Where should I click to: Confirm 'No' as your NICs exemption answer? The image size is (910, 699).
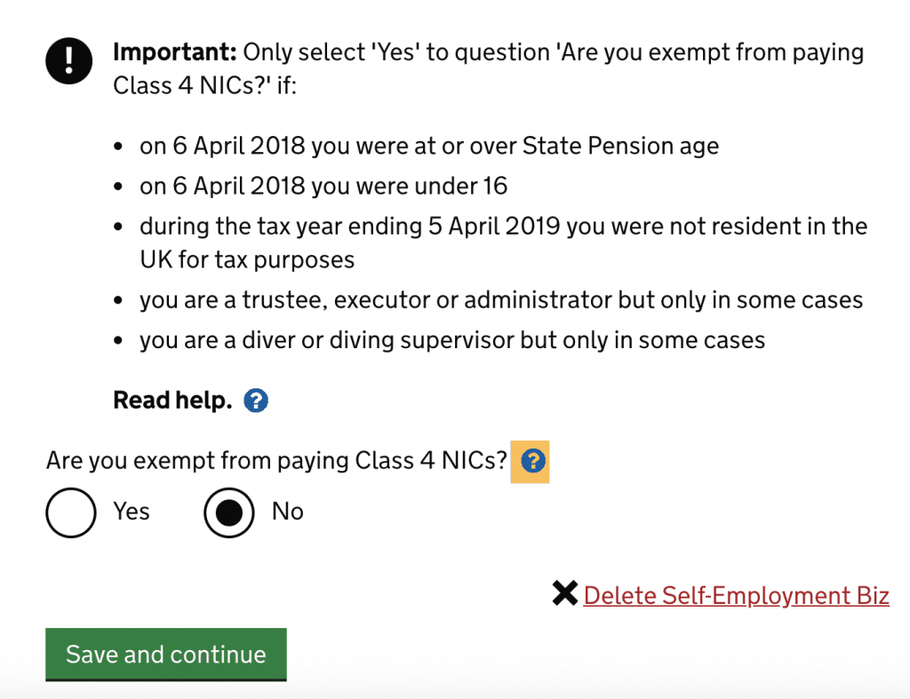pyautogui.click(x=228, y=512)
